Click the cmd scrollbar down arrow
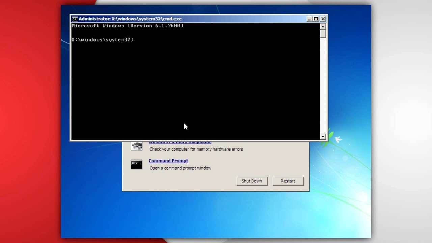 [323, 136]
